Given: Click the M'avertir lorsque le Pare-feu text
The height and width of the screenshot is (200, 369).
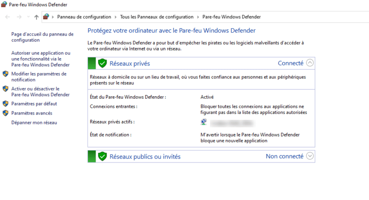Looking at the screenshot, I should click(250, 137).
